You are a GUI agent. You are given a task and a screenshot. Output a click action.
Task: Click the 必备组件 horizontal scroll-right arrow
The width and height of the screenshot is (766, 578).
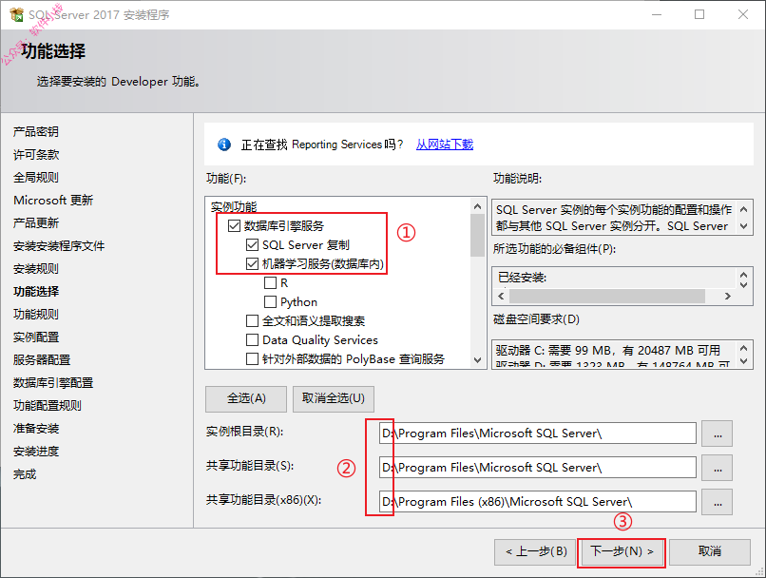click(728, 296)
